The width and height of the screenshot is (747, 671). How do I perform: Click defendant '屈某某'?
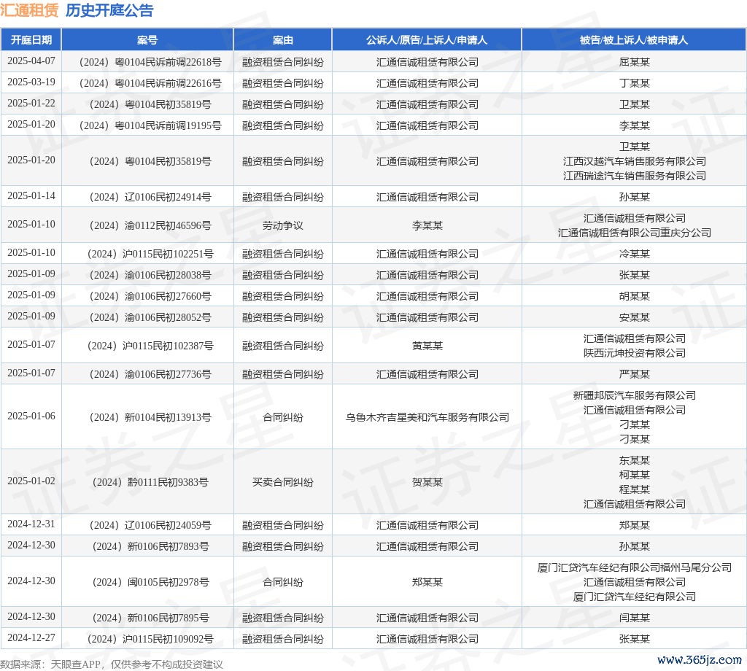click(x=635, y=62)
